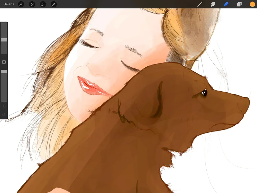Tap the brush size slider handle
The image size is (257, 193).
pyautogui.click(x=4, y=40)
